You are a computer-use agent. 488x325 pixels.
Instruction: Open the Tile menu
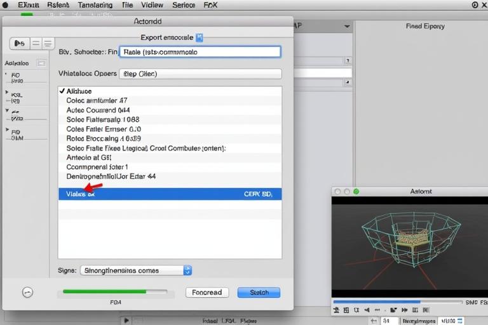pyautogui.click(x=127, y=5)
